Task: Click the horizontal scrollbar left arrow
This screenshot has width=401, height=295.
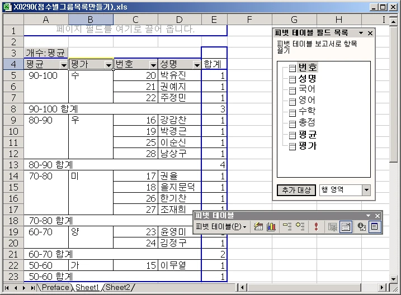Action: coord(242,288)
